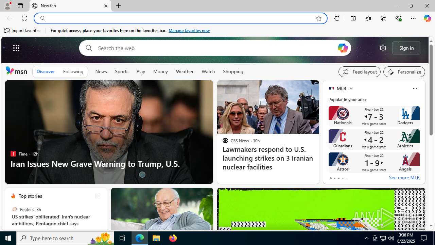View Guardians vs Athletics game stats
This screenshot has width=435, height=245.
click(x=374, y=147)
